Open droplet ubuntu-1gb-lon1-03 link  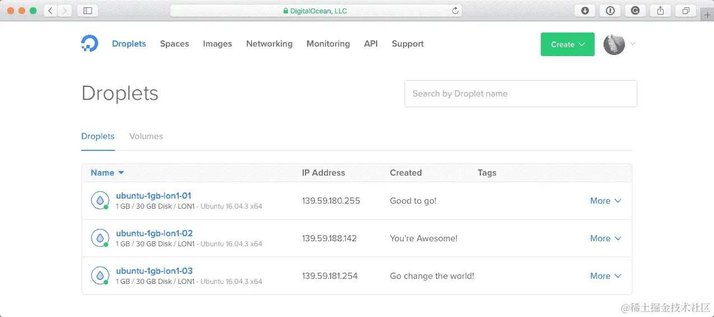[x=154, y=271]
